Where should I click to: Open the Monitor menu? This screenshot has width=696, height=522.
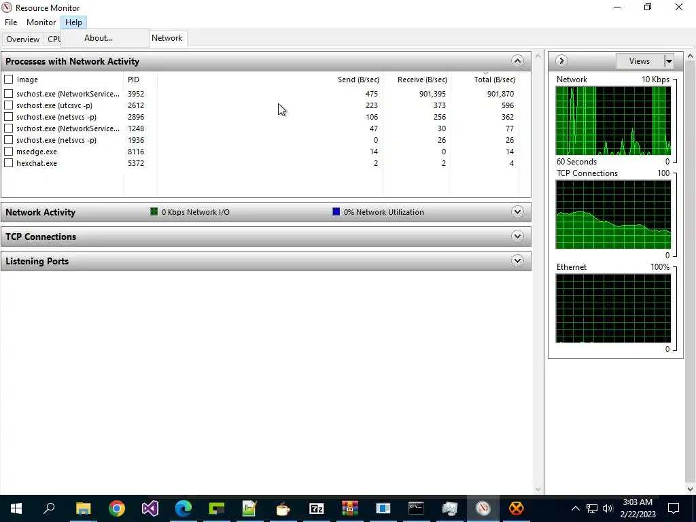click(41, 22)
